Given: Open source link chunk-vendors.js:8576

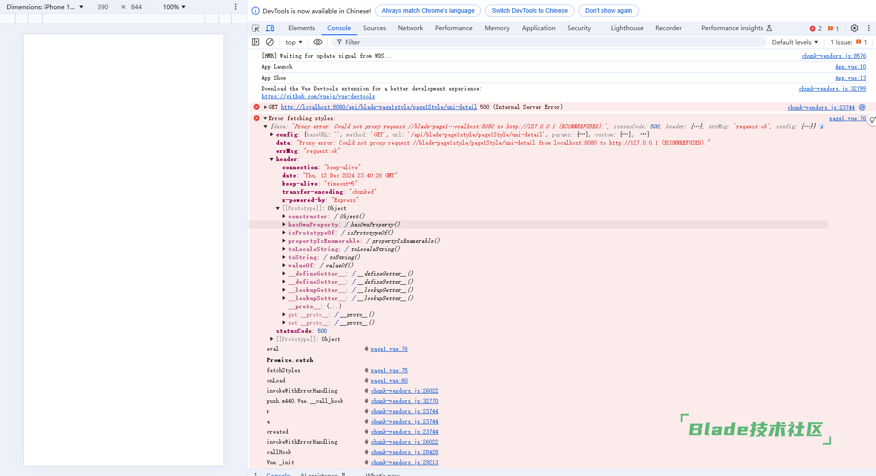Looking at the screenshot, I should (834, 56).
